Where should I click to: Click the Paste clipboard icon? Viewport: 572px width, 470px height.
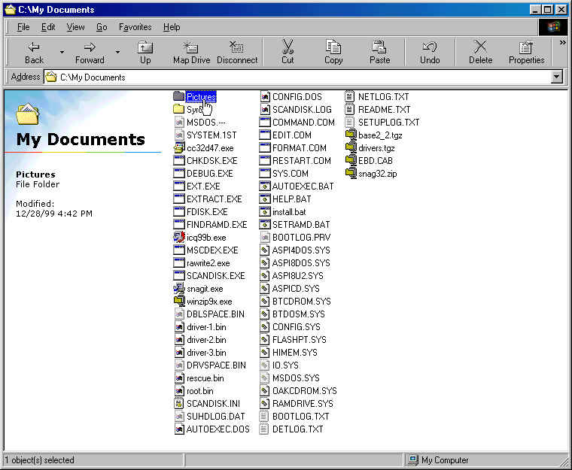[379, 47]
